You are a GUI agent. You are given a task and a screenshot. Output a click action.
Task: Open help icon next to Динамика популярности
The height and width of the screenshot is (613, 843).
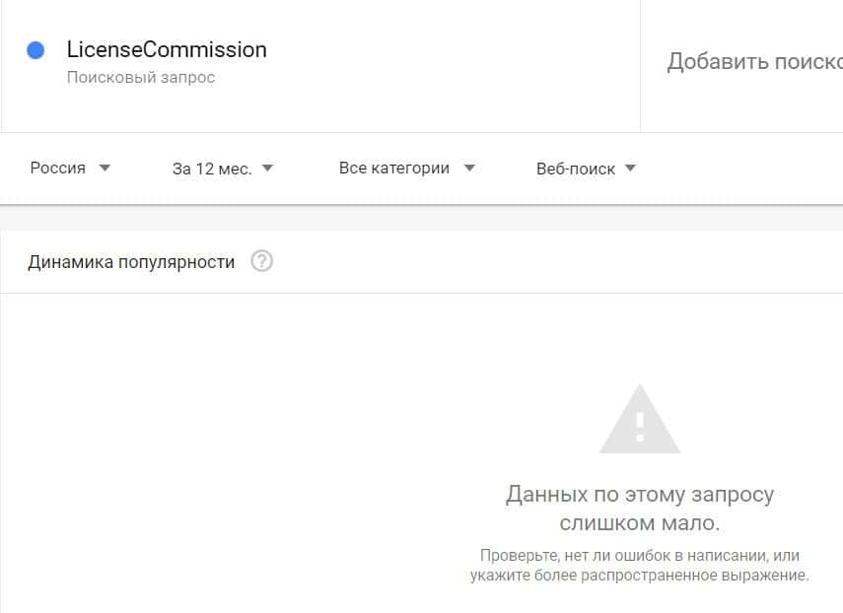262,261
